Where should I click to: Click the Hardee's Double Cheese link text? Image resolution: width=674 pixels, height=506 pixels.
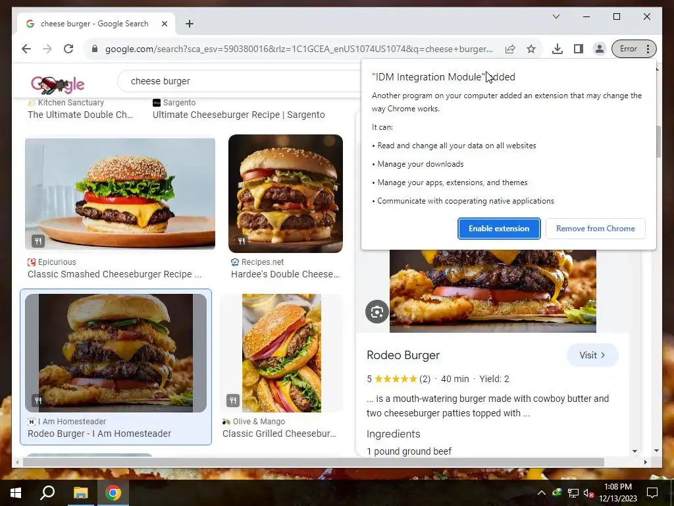285,274
